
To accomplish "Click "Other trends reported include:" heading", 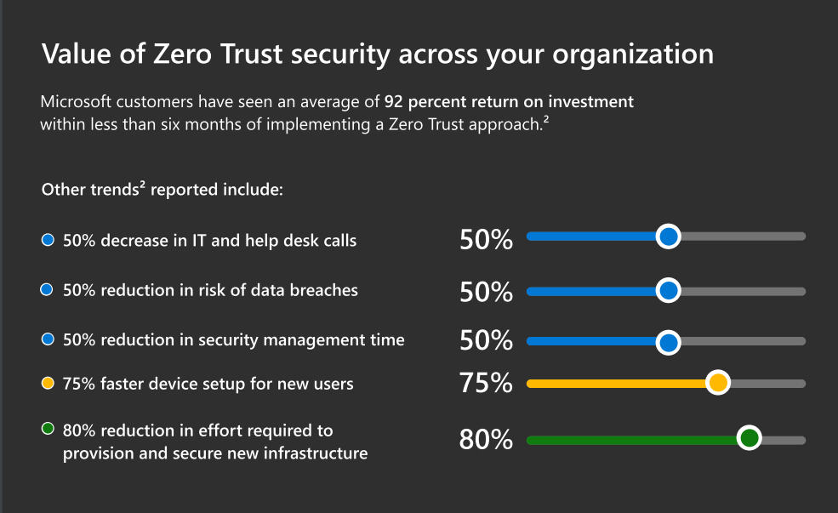I will [162, 189].
